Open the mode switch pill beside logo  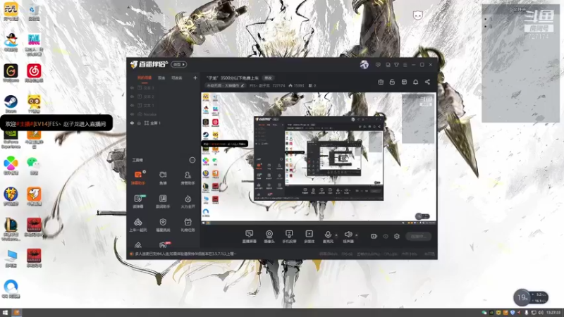[x=179, y=64]
